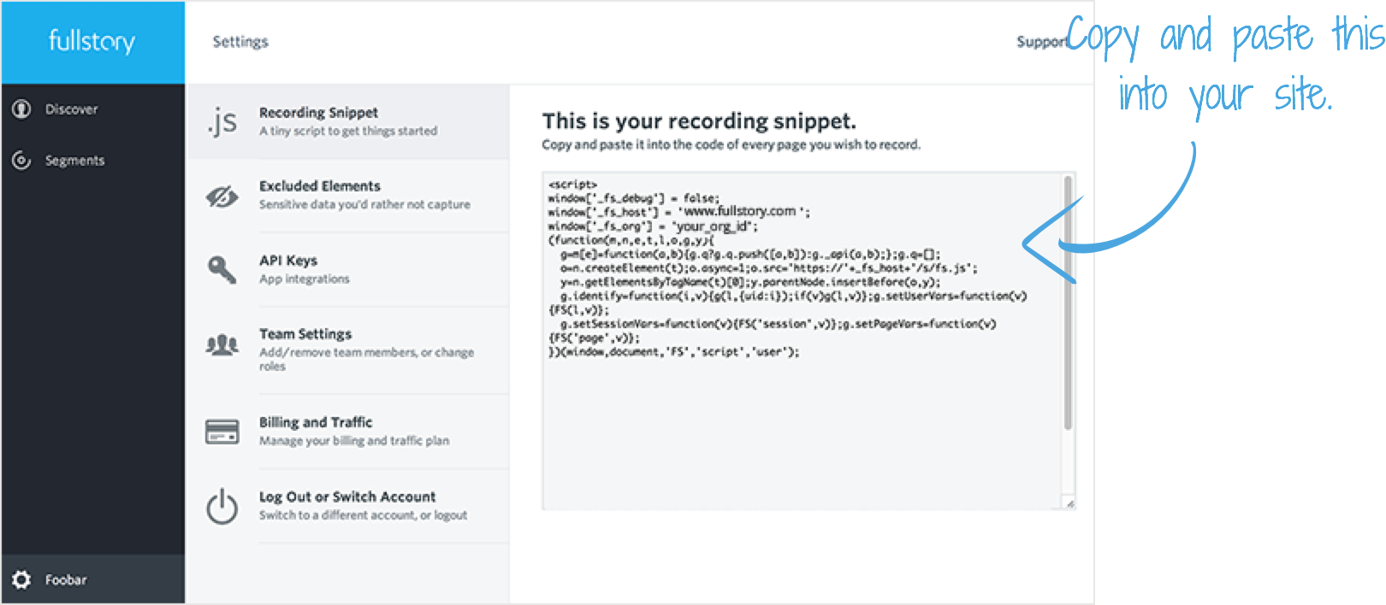The height and width of the screenshot is (605, 1386).
Task: Click the .js Recording Snippet icon
Action: (x=222, y=121)
